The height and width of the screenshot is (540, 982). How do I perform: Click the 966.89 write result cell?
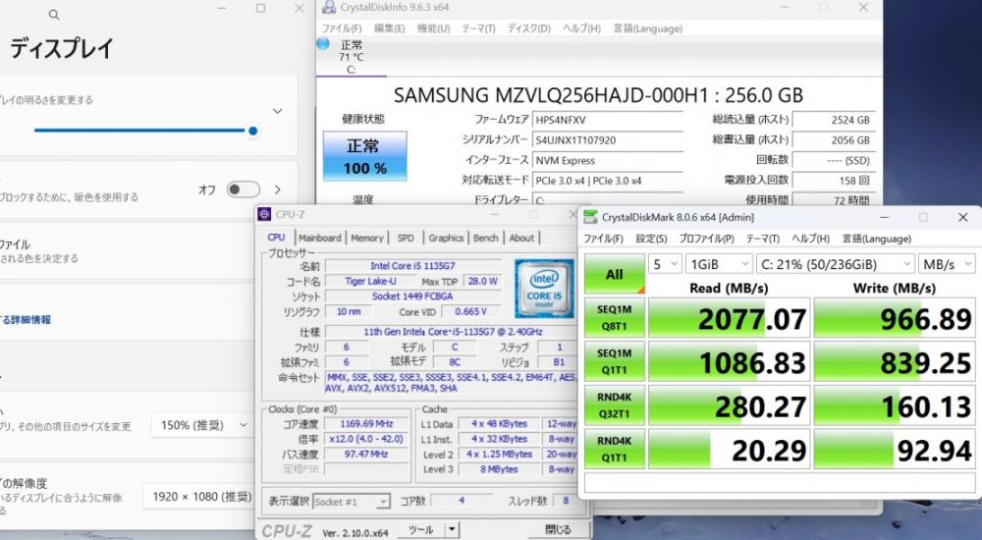click(895, 318)
